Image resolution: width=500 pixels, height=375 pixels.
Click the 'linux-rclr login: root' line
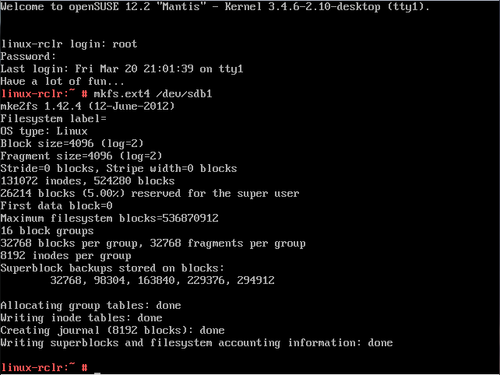click(x=69, y=44)
